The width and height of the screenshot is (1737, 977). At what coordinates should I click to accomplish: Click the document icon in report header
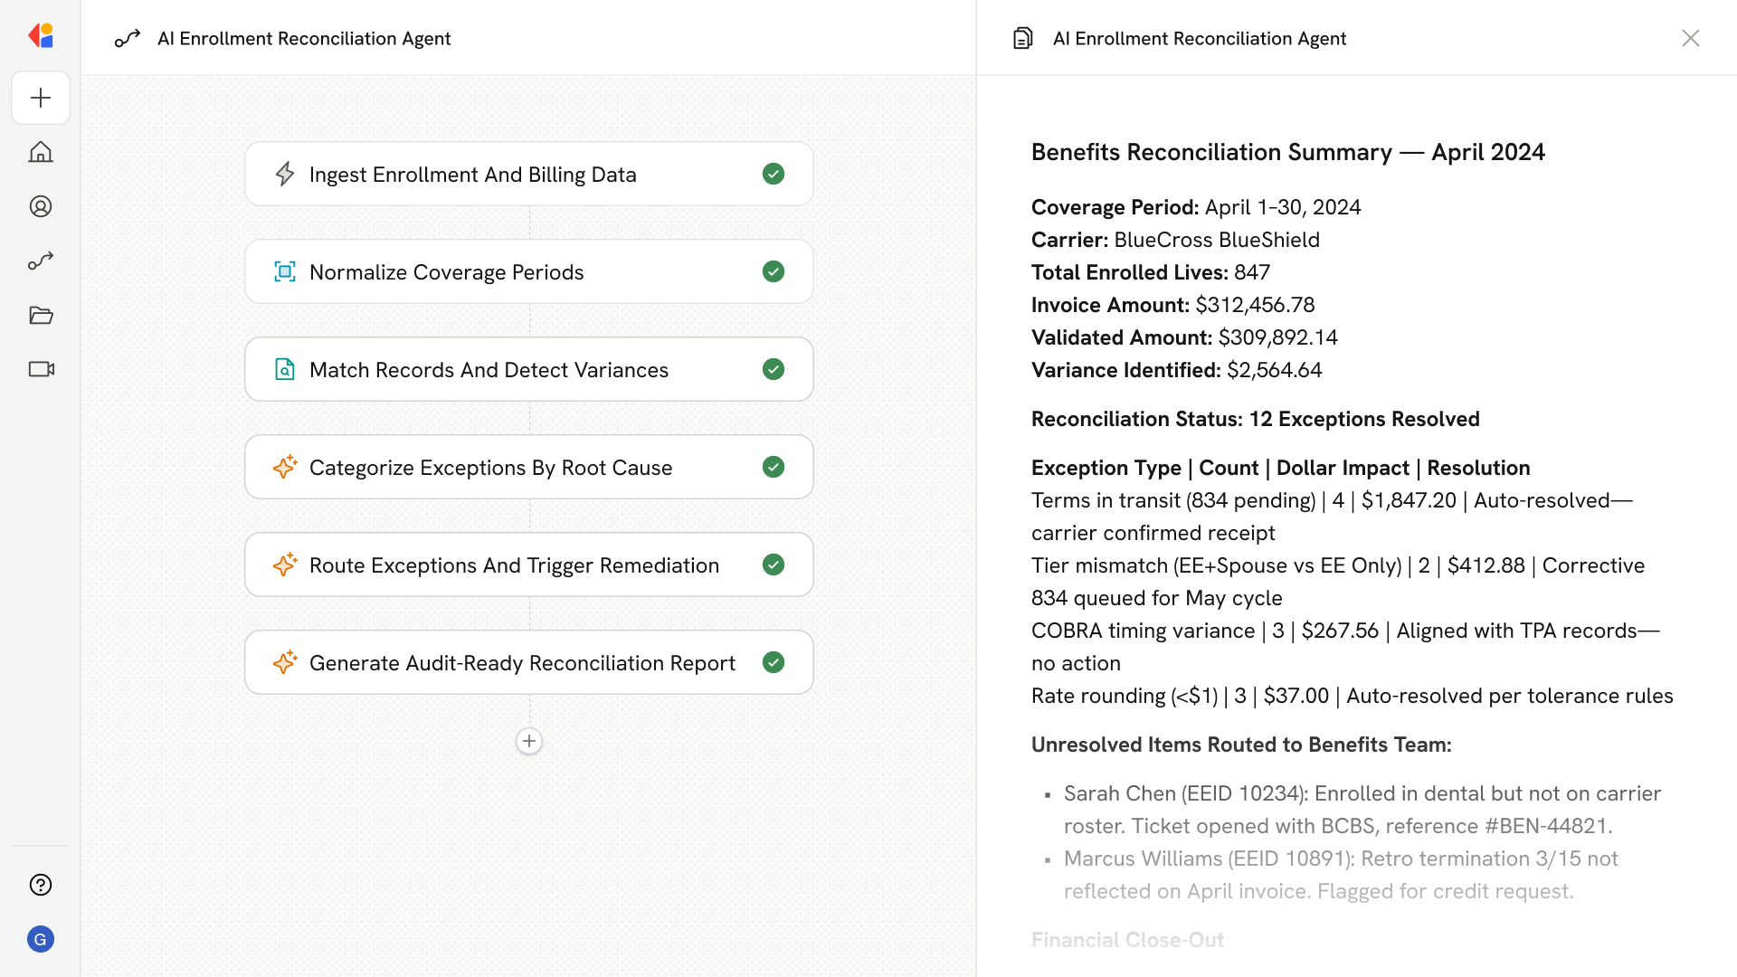click(x=1022, y=38)
